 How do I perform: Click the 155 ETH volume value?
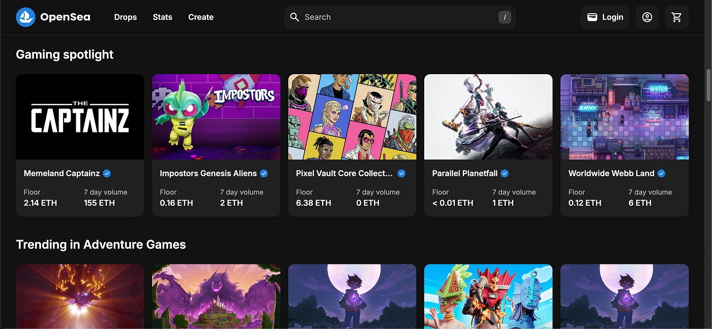[x=99, y=203]
